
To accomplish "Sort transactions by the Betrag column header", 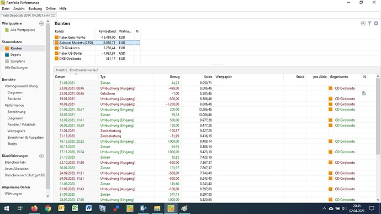I will tap(167, 77).
